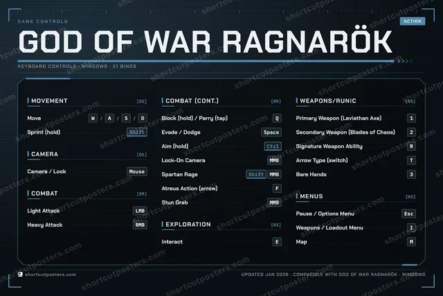The image size is (443, 296).
Task: Click the shortcutposters logo icon in footer
Action: tap(20, 275)
